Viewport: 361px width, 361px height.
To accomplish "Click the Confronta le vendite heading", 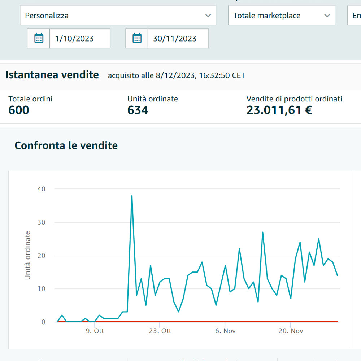I will [66, 145].
